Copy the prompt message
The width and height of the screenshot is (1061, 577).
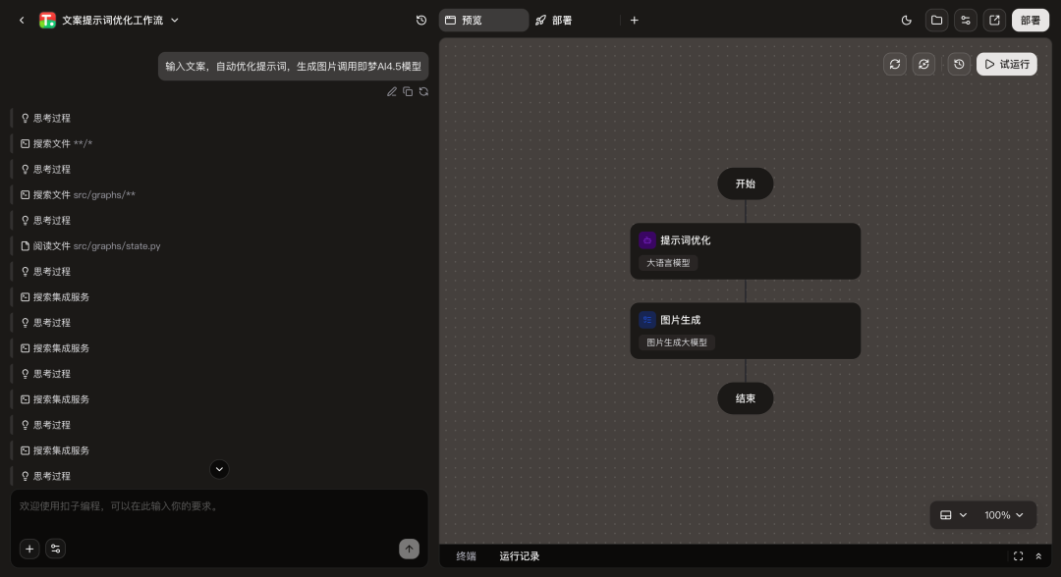408,91
